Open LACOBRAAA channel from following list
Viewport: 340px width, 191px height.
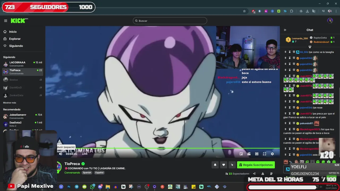tap(23, 64)
